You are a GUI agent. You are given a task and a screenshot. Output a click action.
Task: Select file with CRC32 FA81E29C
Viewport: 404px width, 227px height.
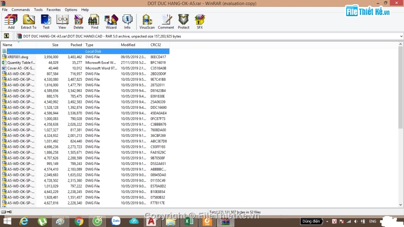(x=85, y=153)
